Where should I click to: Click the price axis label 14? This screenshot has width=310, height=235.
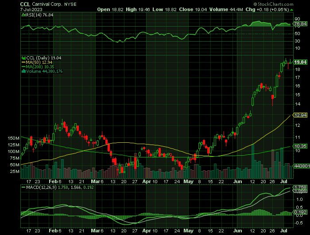click(297, 104)
